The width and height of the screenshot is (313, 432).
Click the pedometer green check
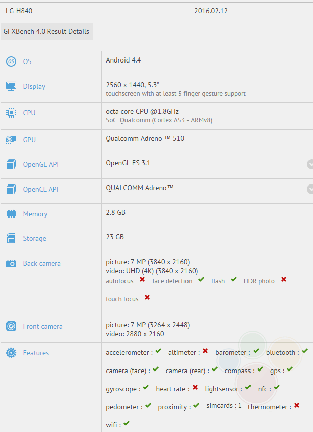(148, 405)
